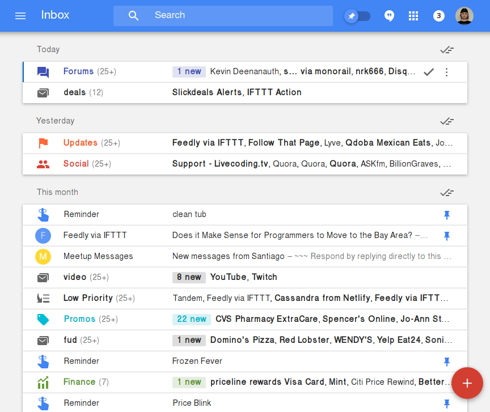Image resolution: width=490 pixels, height=412 pixels.
Task: Expand the Low Priority bundle
Action: (245, 298)
